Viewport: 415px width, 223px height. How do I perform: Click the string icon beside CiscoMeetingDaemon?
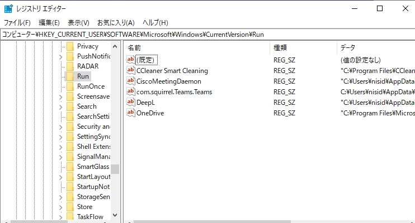[x=131, y=81]
